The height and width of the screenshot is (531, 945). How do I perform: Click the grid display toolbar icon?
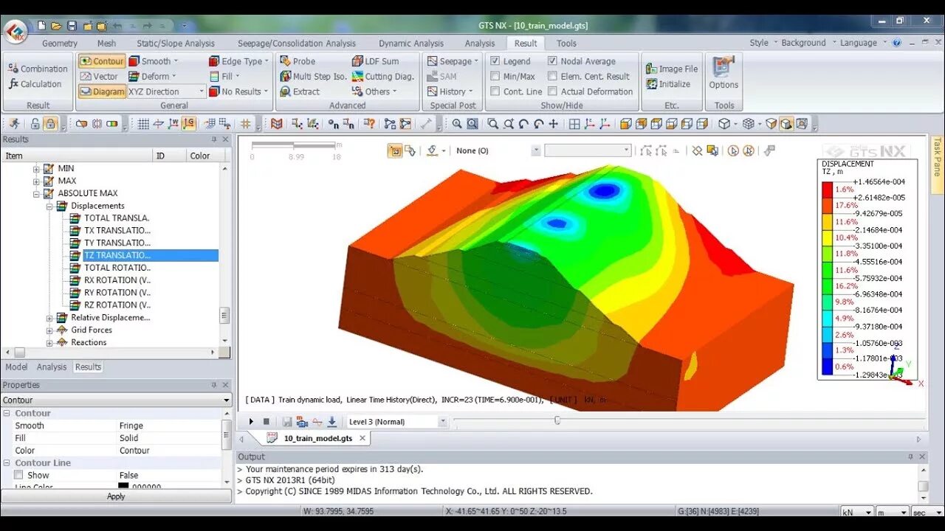tap(143, 124)
